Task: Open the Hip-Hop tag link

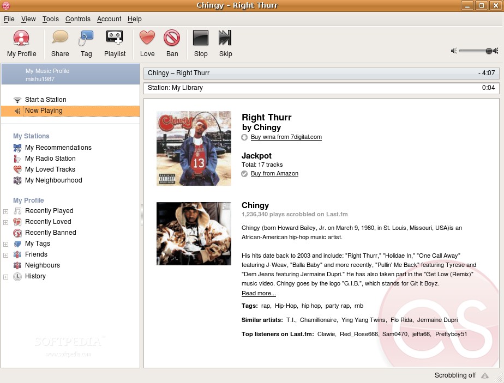Action: (286, 306)
